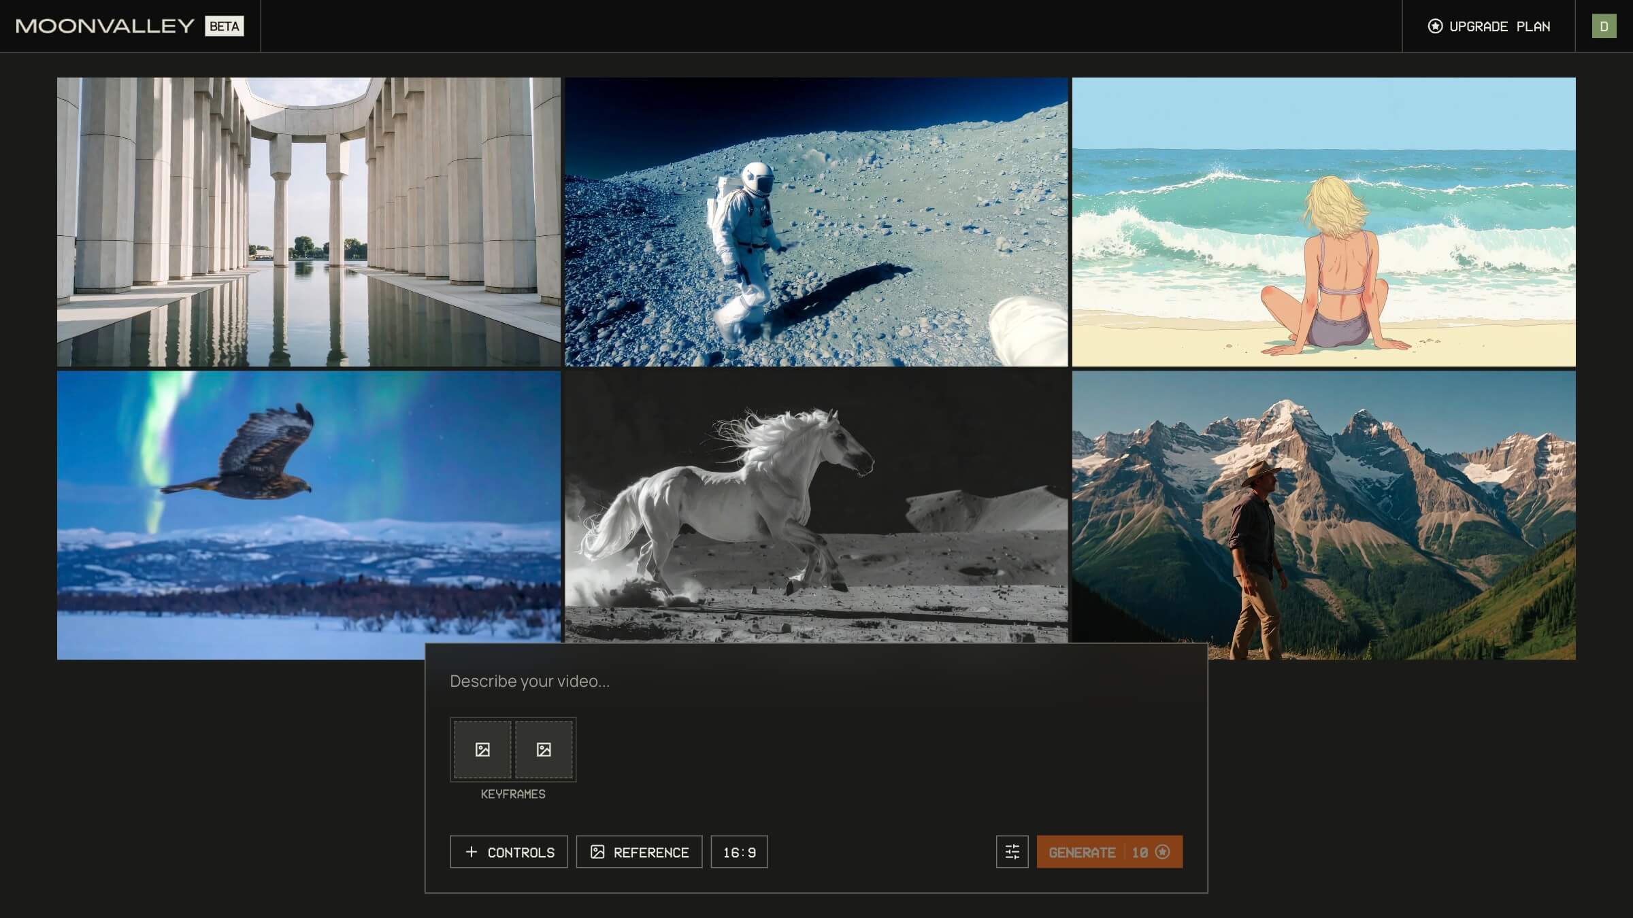Click the BETA badge

tap(224, 26)
